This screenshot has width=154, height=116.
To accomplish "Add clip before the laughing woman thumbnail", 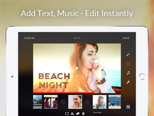I will tap(63, 102).
